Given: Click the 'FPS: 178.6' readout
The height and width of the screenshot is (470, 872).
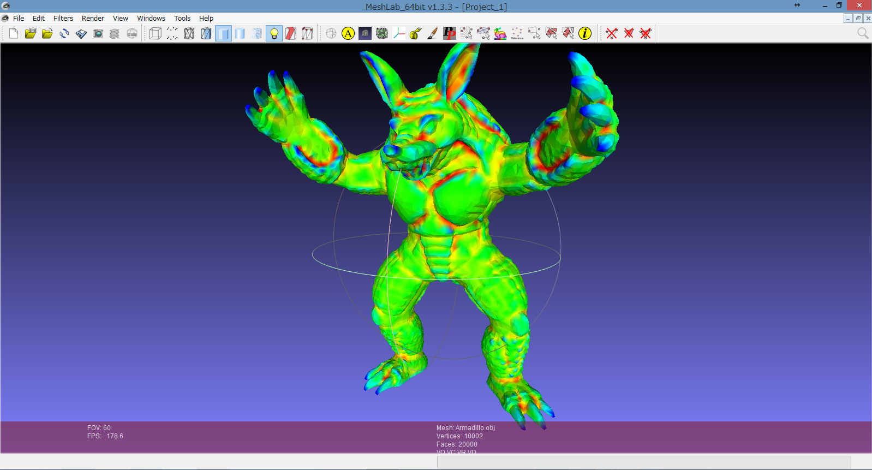Looking at the screenshot, I should (105, 436).
